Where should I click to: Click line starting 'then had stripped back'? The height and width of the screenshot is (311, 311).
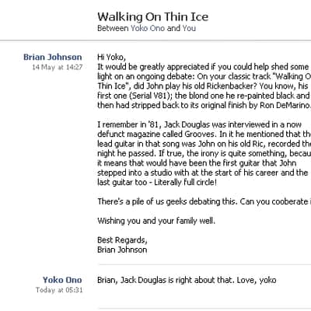(x=204, y=105)
